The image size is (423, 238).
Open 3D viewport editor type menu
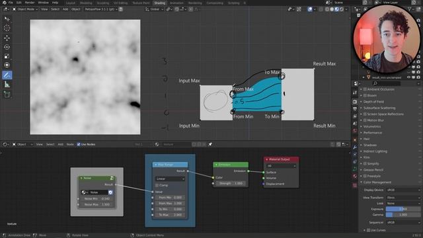point(6,9)
